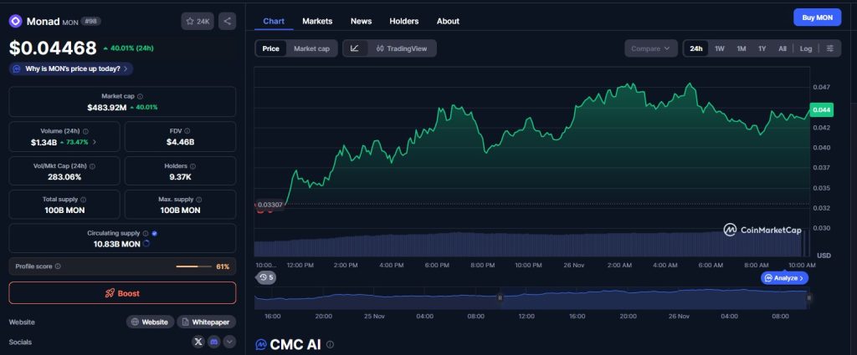Click the events history badge showing 5
Viewport: 857px width, 355px height.
point(266,277)
